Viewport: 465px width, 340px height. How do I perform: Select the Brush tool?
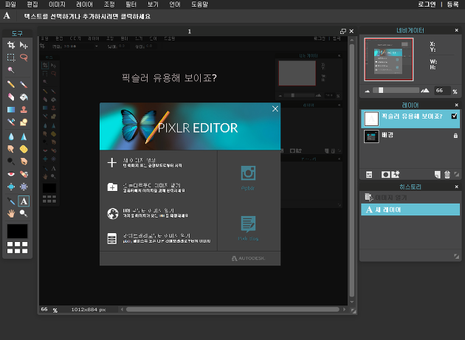click(x=24, y=85)
